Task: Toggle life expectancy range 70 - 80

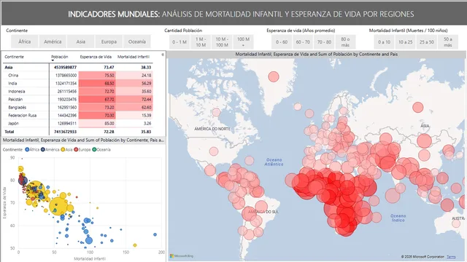Action: click(324, 42)
